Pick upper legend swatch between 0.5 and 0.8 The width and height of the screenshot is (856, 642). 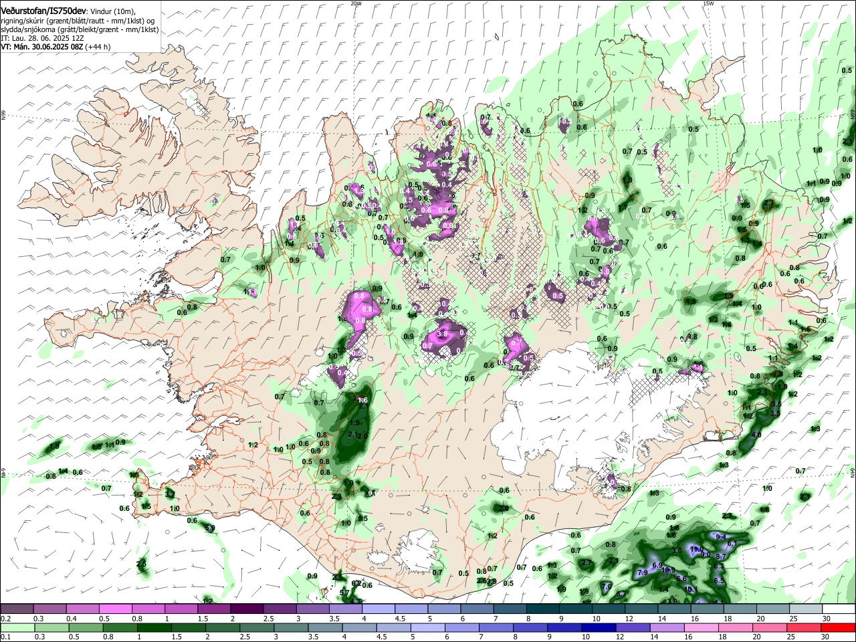[116, 609]
